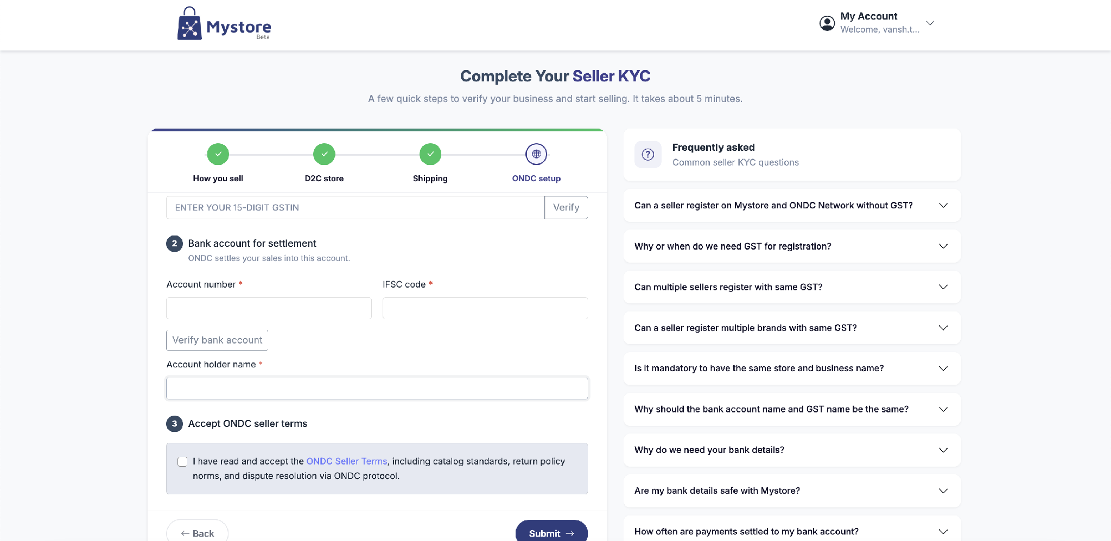Click the Shipping green checkmark
Image resolution: width=1111 pixels, height=541 pixels.
430,154
